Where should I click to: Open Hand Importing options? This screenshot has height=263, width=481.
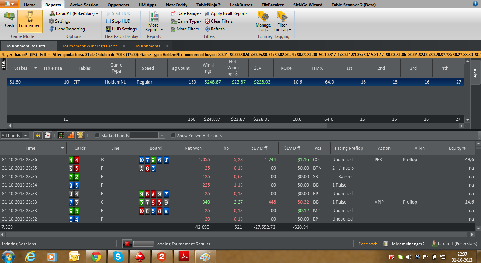coord(67,29)
